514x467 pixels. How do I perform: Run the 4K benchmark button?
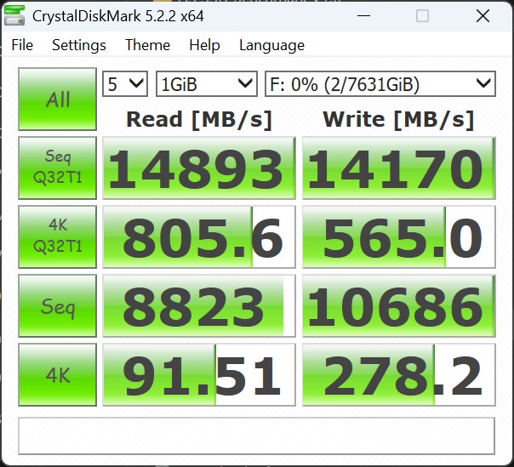(x=58, y=376)
